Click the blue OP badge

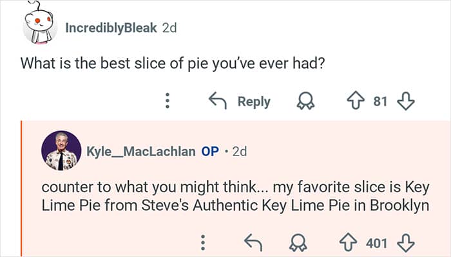coord(210,152)
